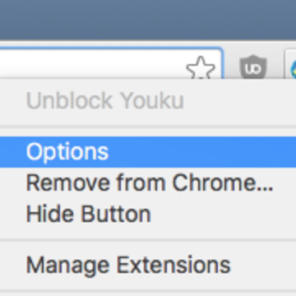Open the uBlock Origin shield extension
The image size is (296, 296).
pyautogui.click(x=253, y=67)
